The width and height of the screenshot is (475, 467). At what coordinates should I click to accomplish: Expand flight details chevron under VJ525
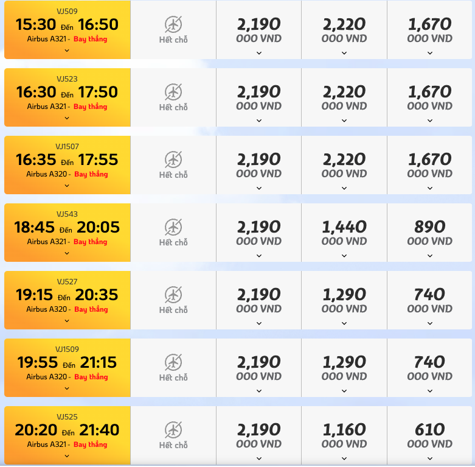tap(67, 456)
